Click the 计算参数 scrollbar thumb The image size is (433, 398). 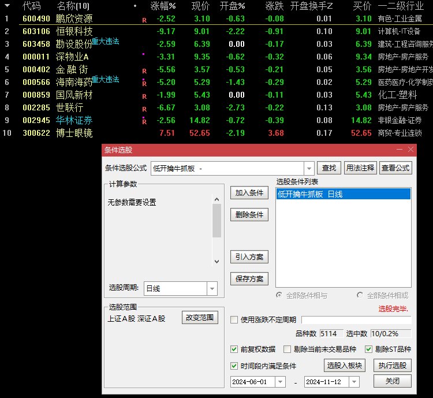[216, 221]
